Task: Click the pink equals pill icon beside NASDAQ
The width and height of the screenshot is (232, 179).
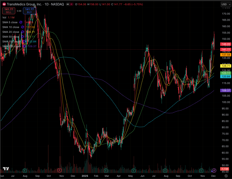Action: point(71,4)
